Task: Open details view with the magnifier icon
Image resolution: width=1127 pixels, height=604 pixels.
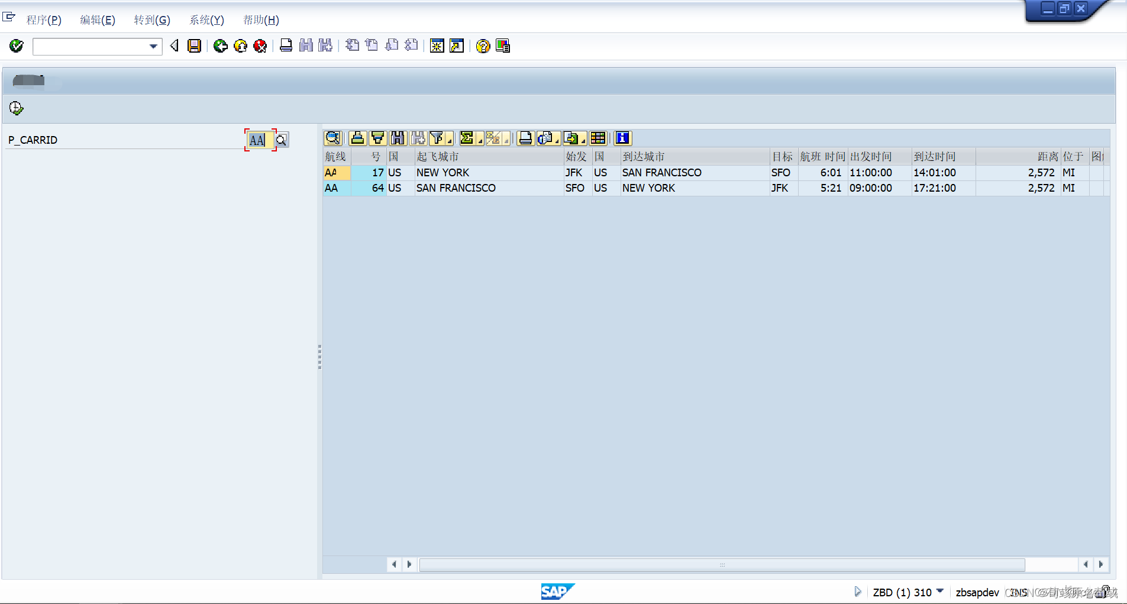Action: coord(332,138)
